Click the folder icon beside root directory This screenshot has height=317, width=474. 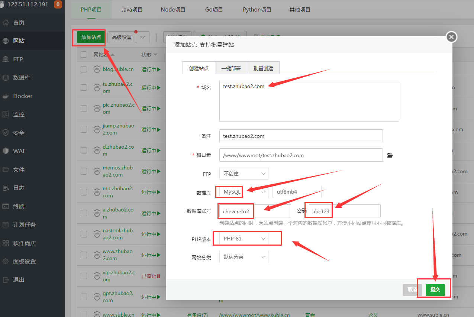point(390,155)
